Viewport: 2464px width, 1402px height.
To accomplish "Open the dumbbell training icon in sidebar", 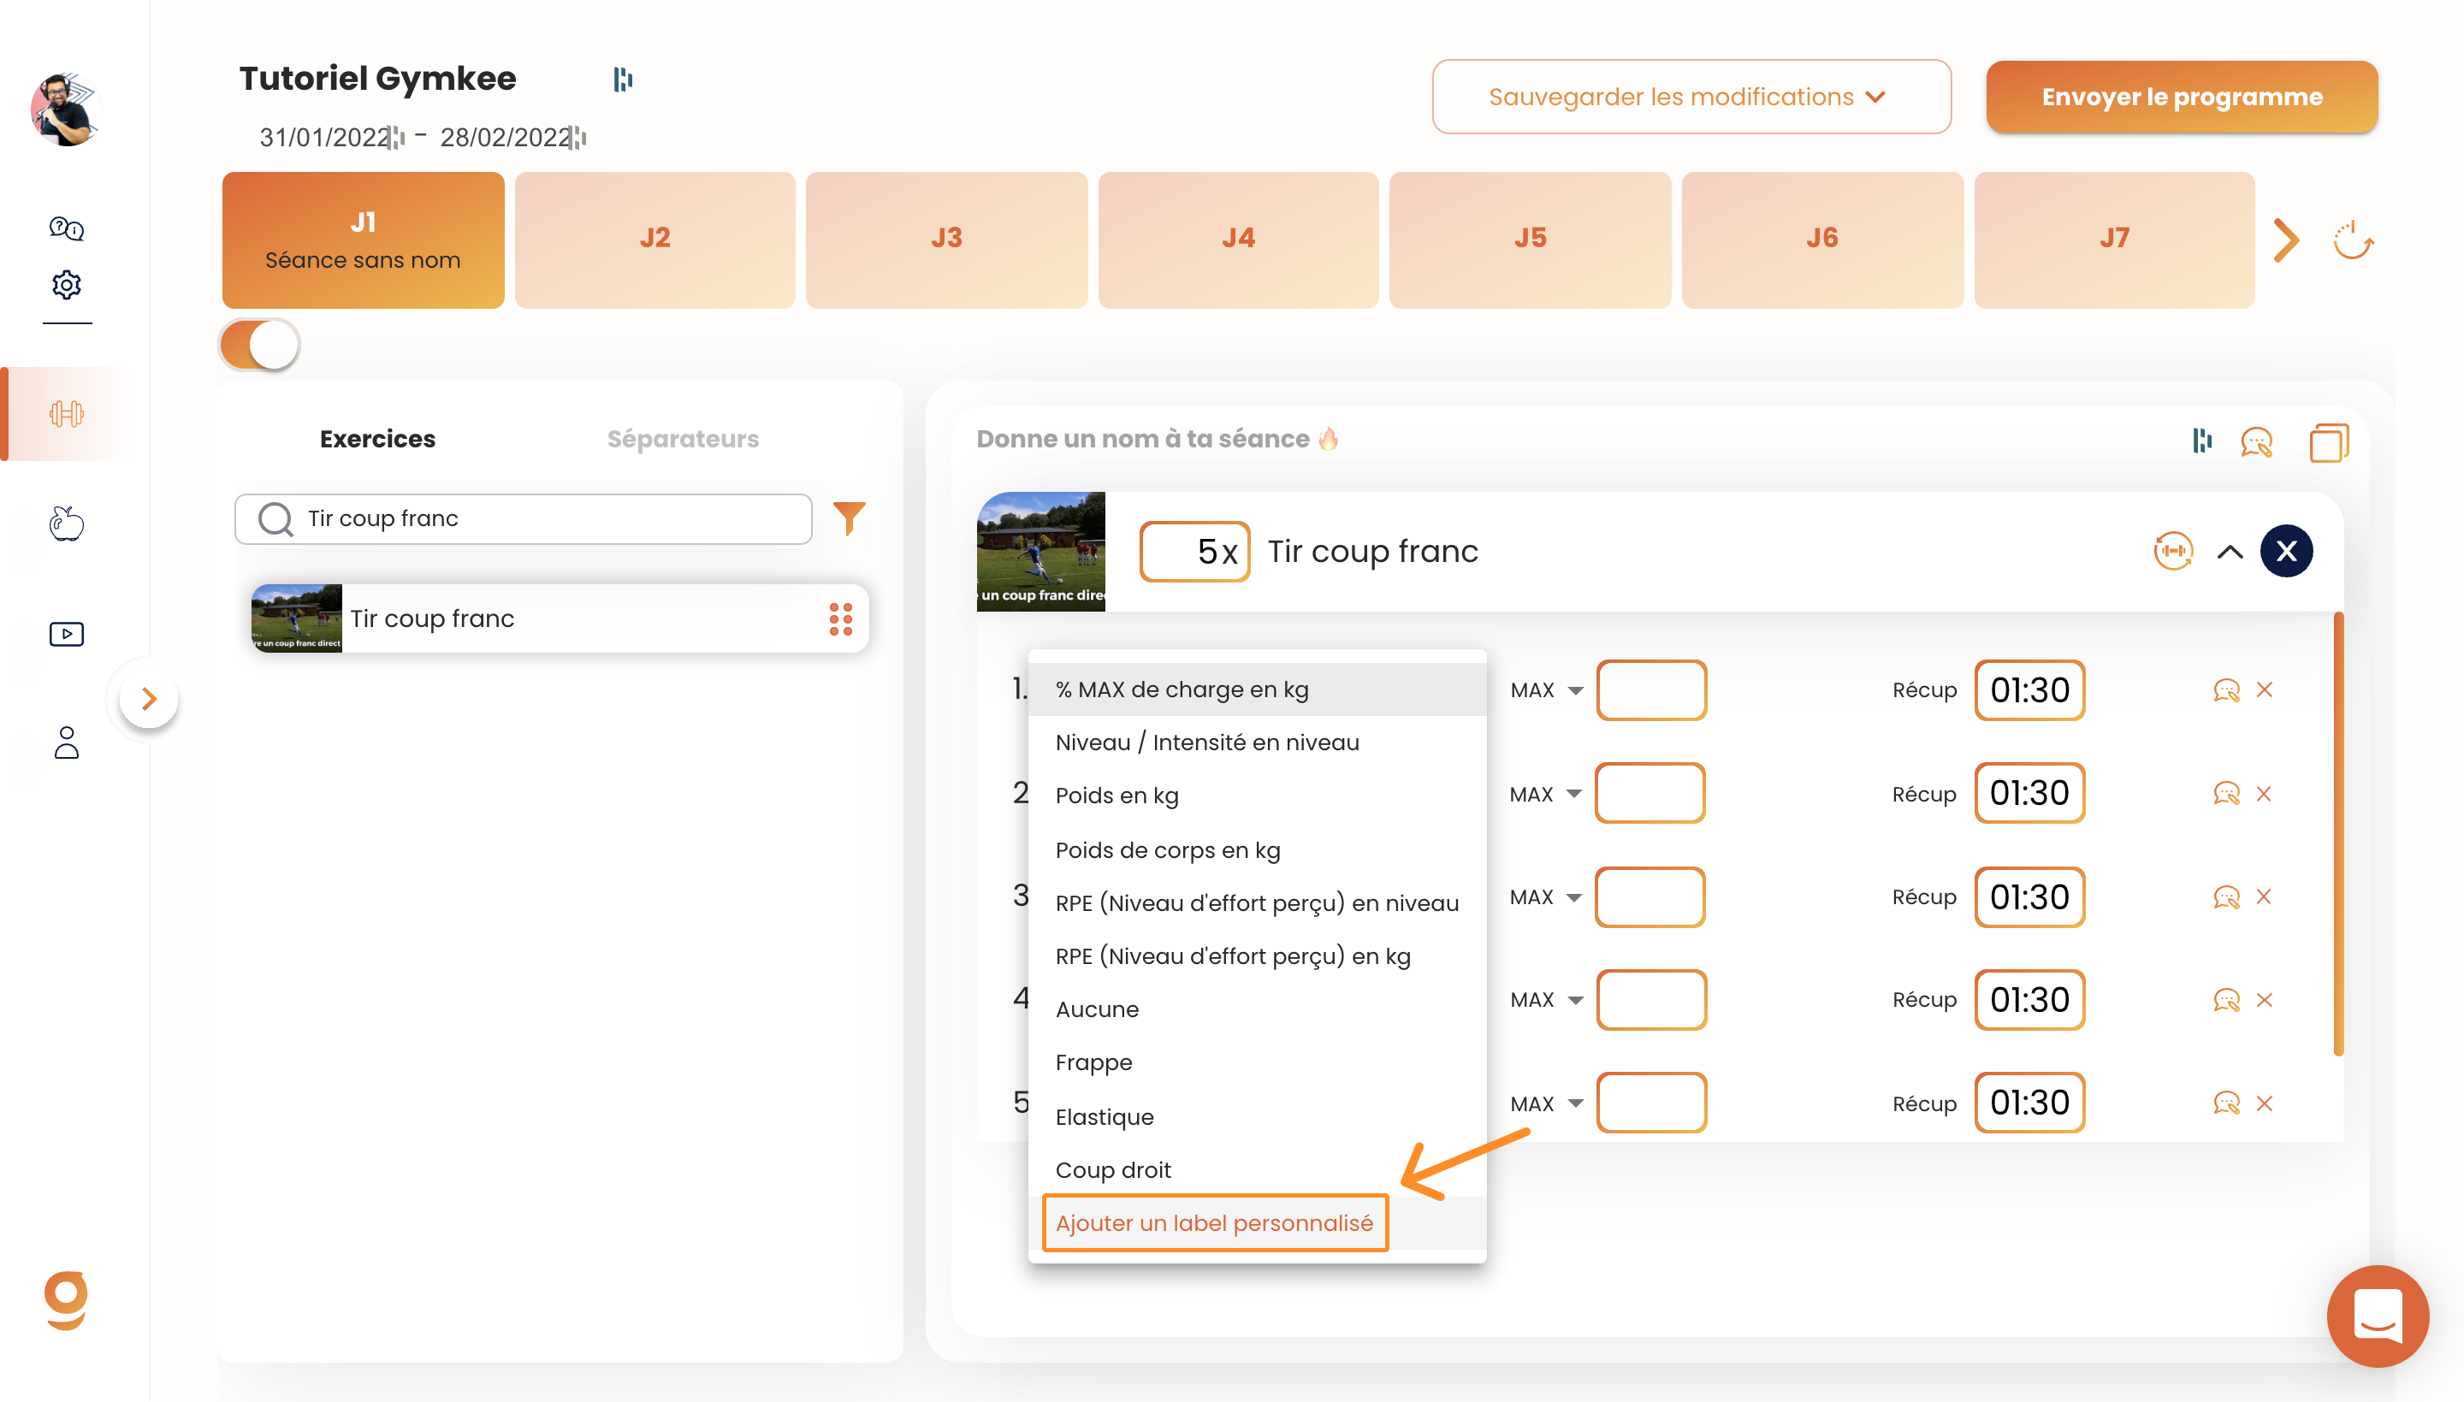I will coord(67,414).
